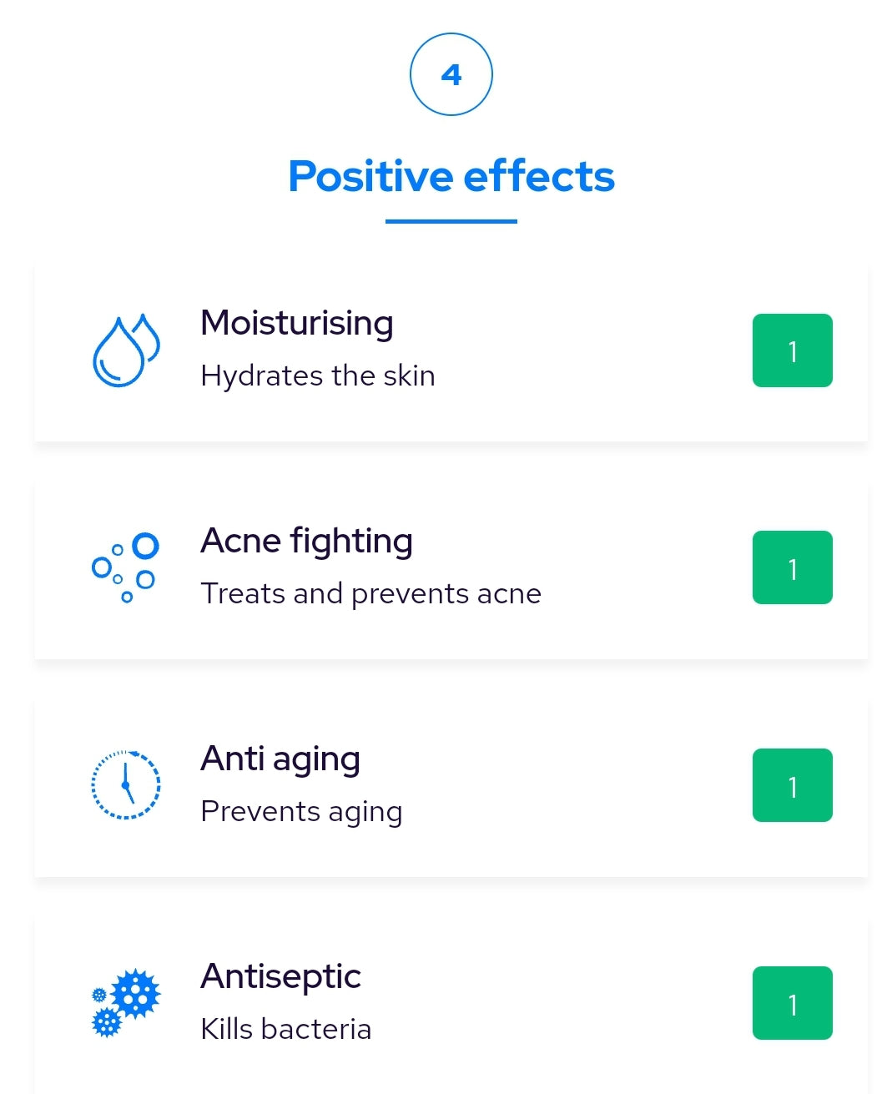Click the 'Prevents aging' description
The image size is (892, 1094).
[x=301, y=811]
